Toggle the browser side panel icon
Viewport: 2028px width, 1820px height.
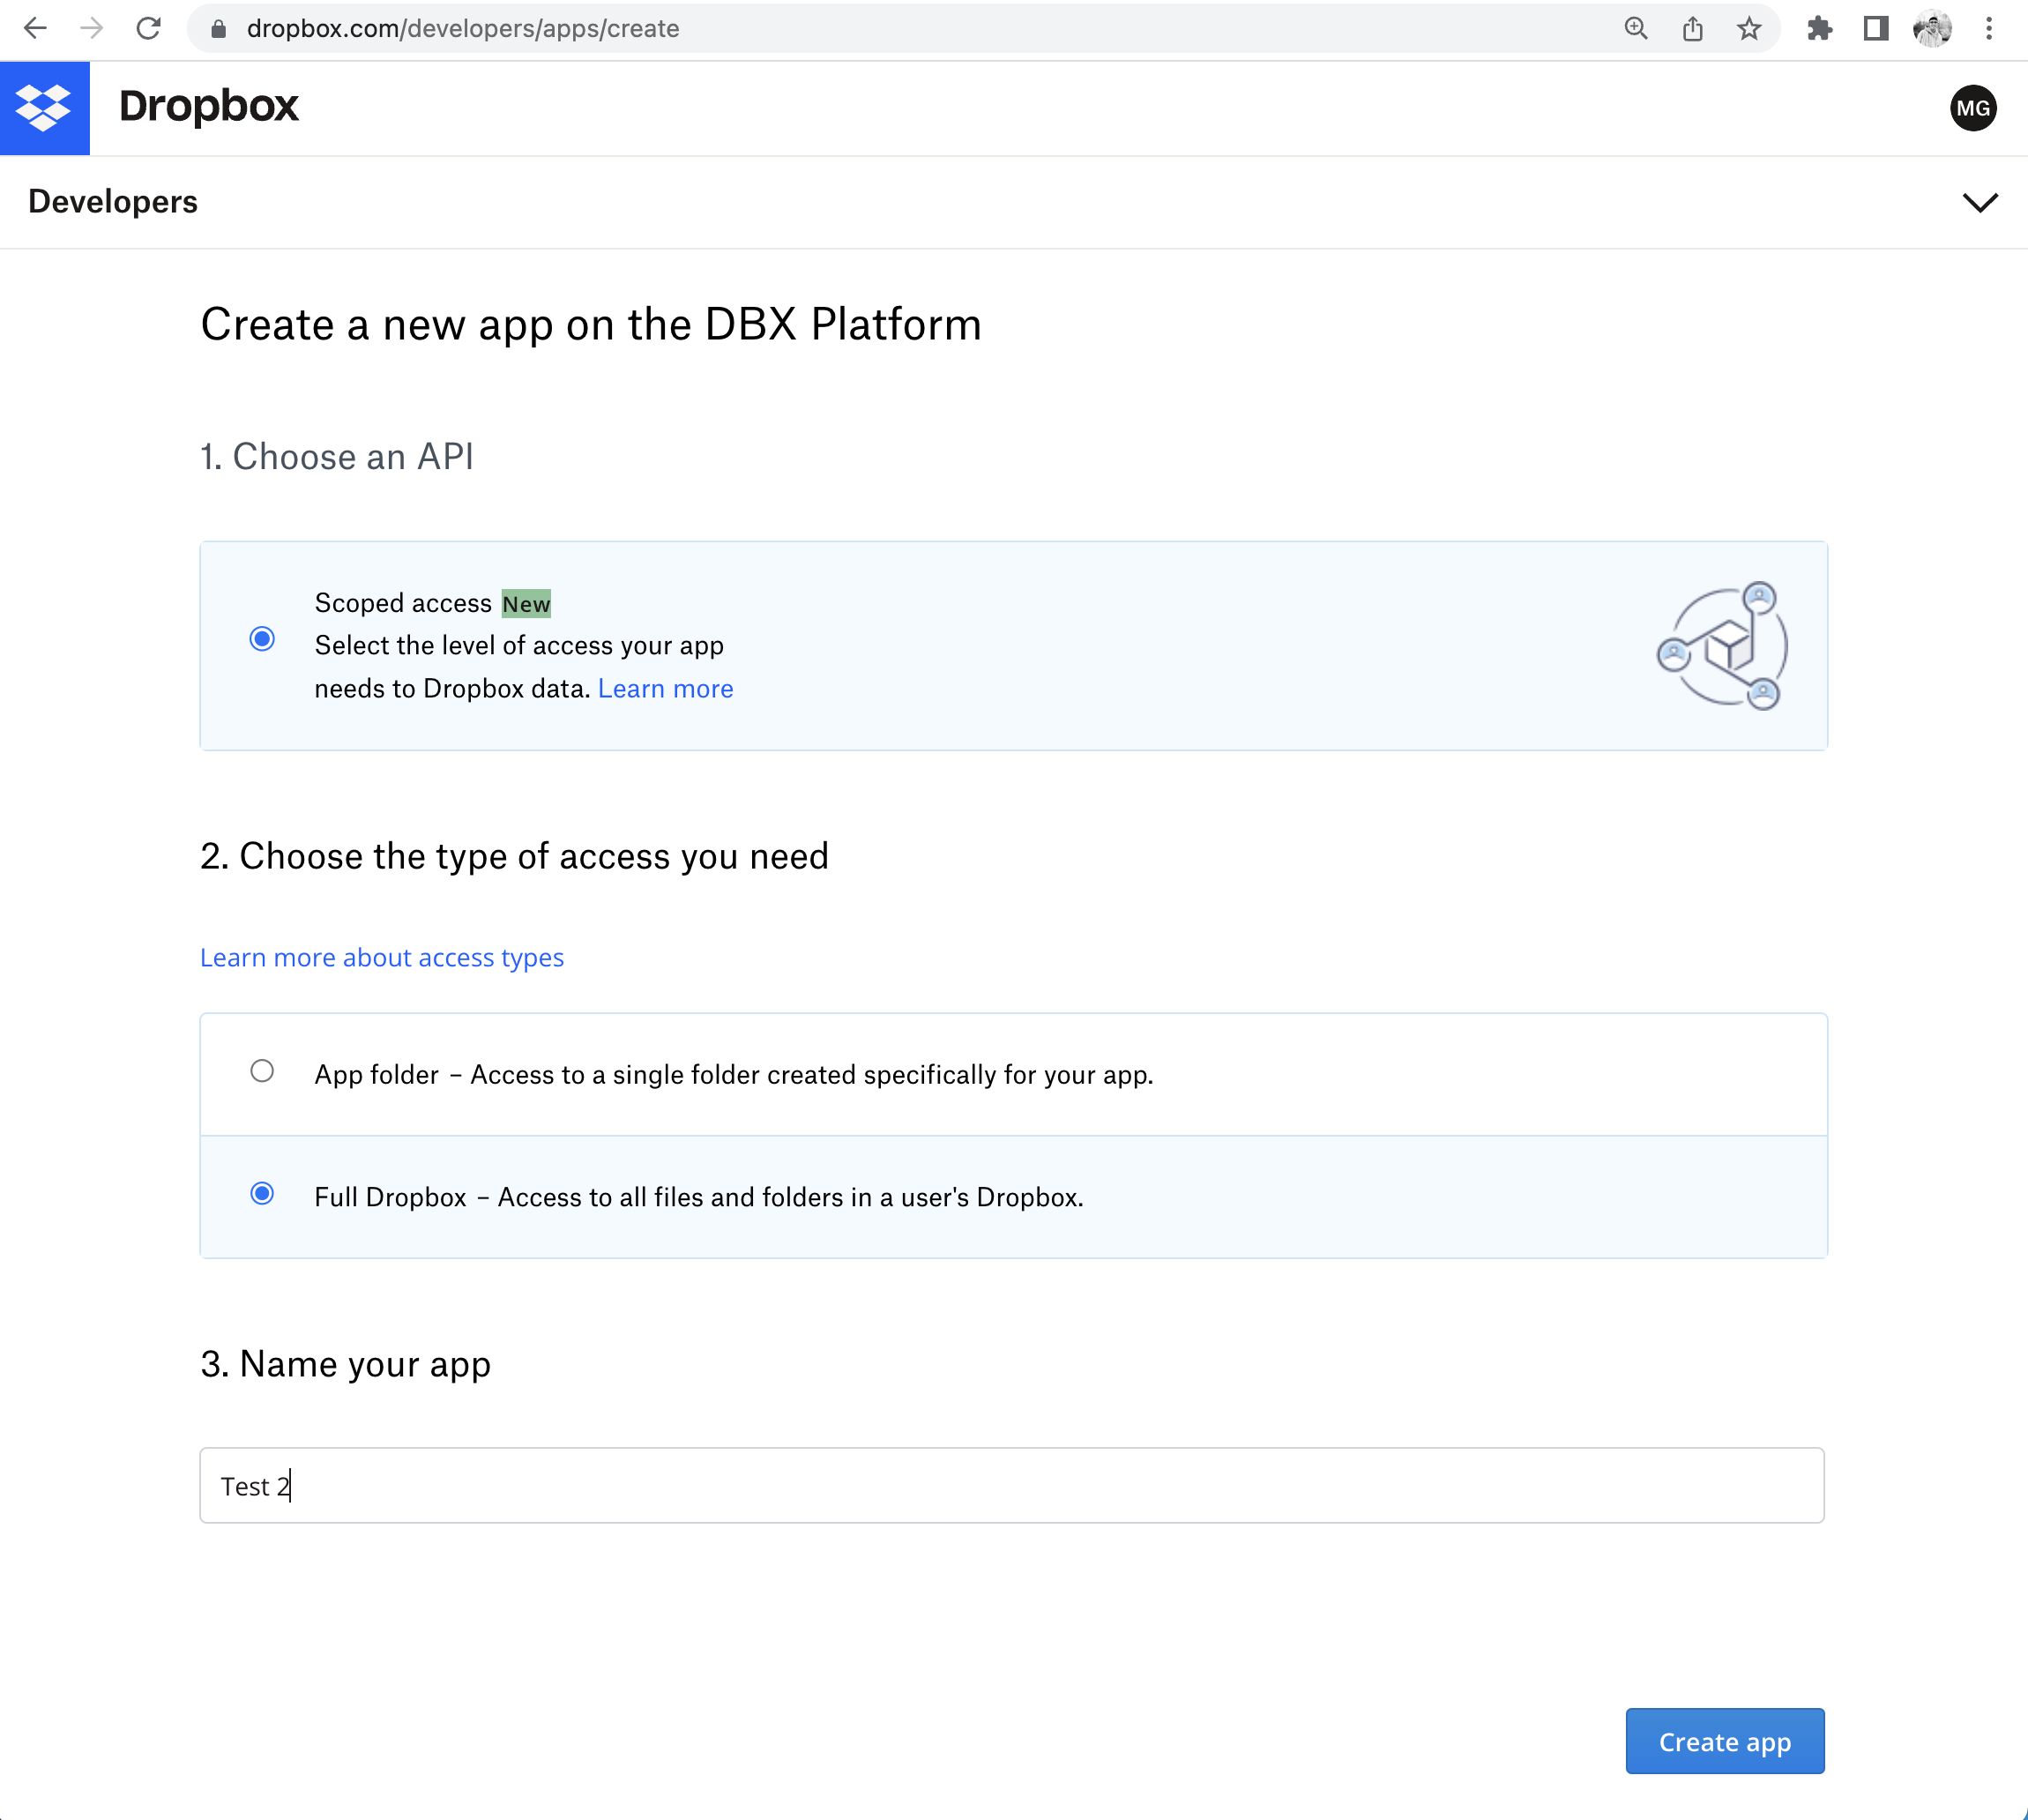(1875, 28)
